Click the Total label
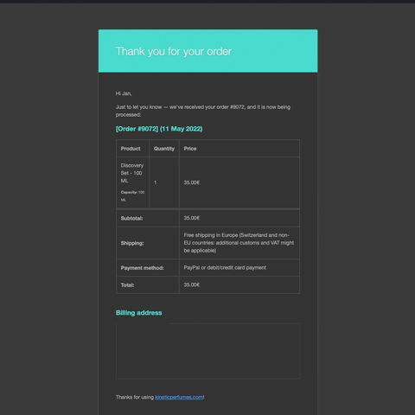 (x=127, y=285)
